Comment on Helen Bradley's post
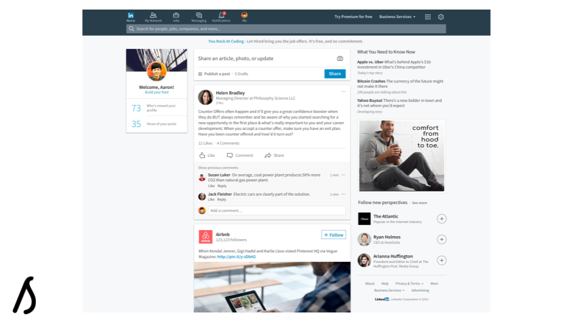Screen dimensions: 573x322 (x=240, y=155)
